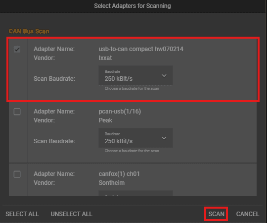Select the canfox(1) ch01 adapter name
The height and width of the screenshot is (223, 267).
click(x=119, y=174)
